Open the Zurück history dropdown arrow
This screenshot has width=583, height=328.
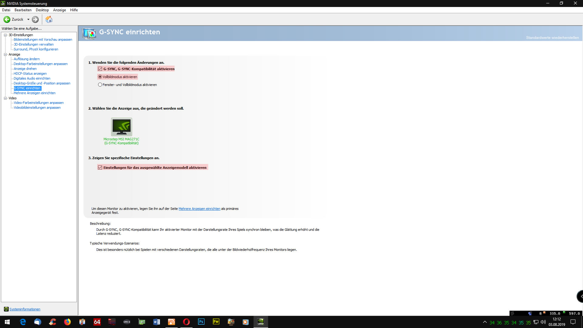(x=28, y=19)
